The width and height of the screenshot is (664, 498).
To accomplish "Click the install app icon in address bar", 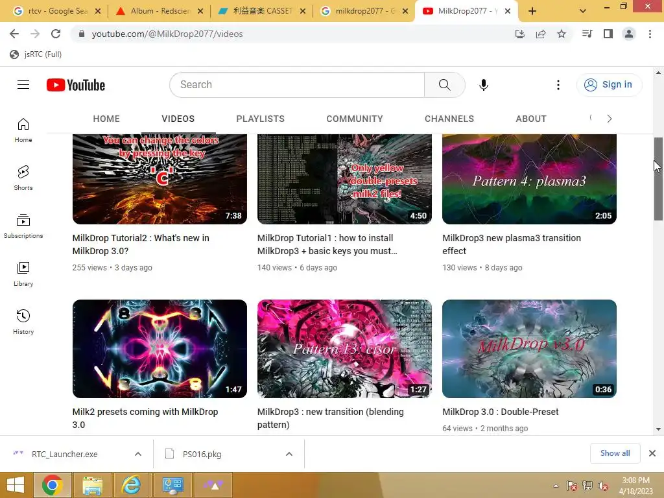I will (x=520, y=34).
